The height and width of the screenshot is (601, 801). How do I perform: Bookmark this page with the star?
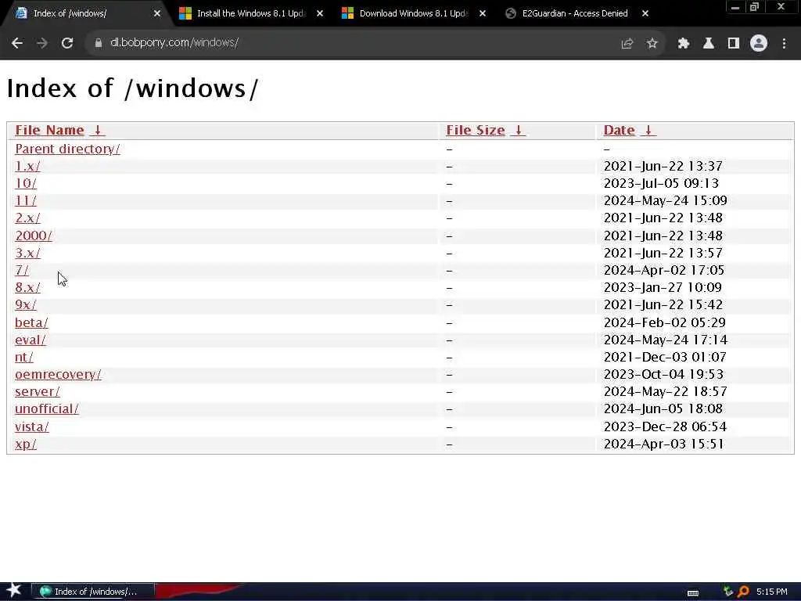click(652, 44)
